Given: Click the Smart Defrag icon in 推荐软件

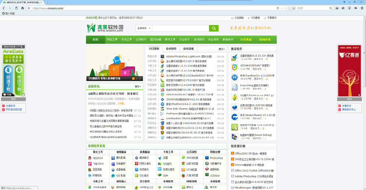Looking at the screenshot, I should point(234,137).
